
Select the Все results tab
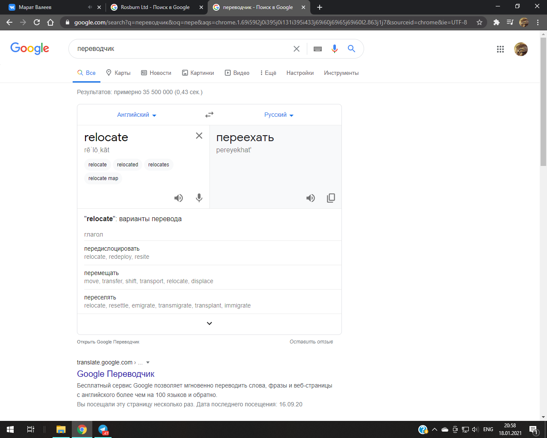pyautogui.click(x=86, y=73)
